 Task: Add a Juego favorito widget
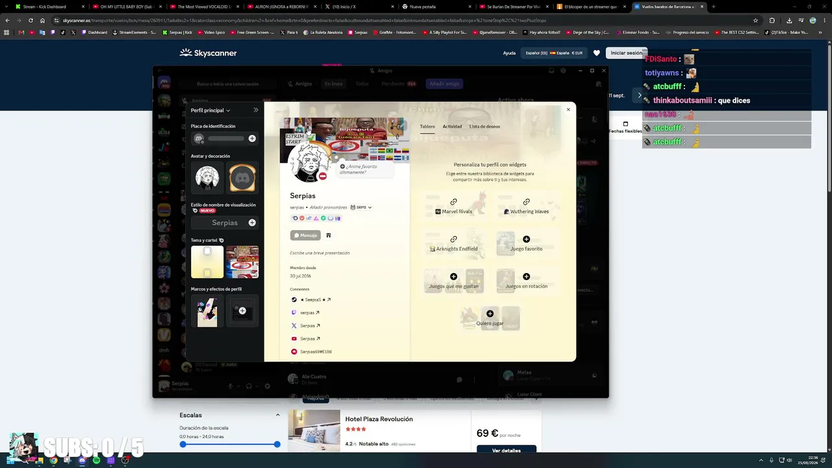[x=526, y=243]
